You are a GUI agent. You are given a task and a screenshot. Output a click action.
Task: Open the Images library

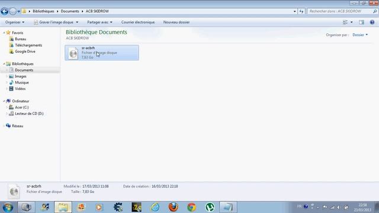point(21,76)
